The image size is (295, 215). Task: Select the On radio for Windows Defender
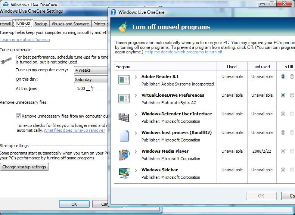pos(283,114)
